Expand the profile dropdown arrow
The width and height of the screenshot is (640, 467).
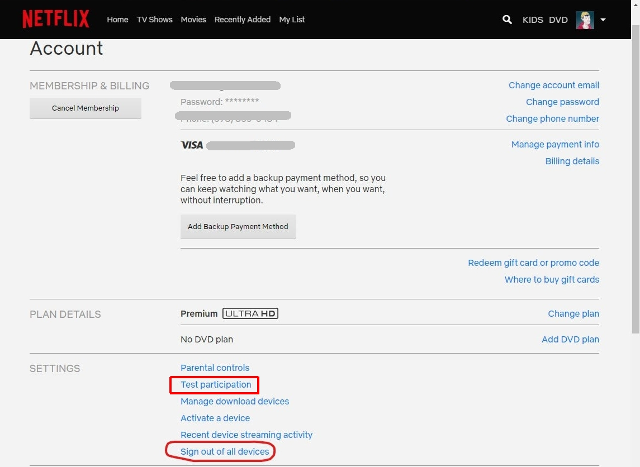[x=603, y=20]
